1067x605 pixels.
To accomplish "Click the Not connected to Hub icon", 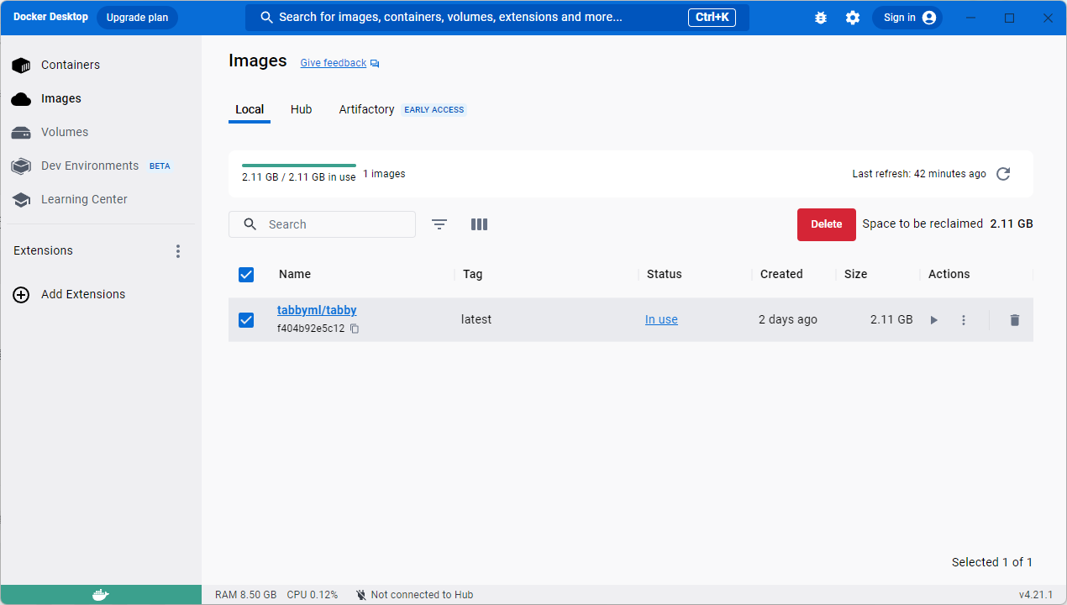I will pos(361,595).
